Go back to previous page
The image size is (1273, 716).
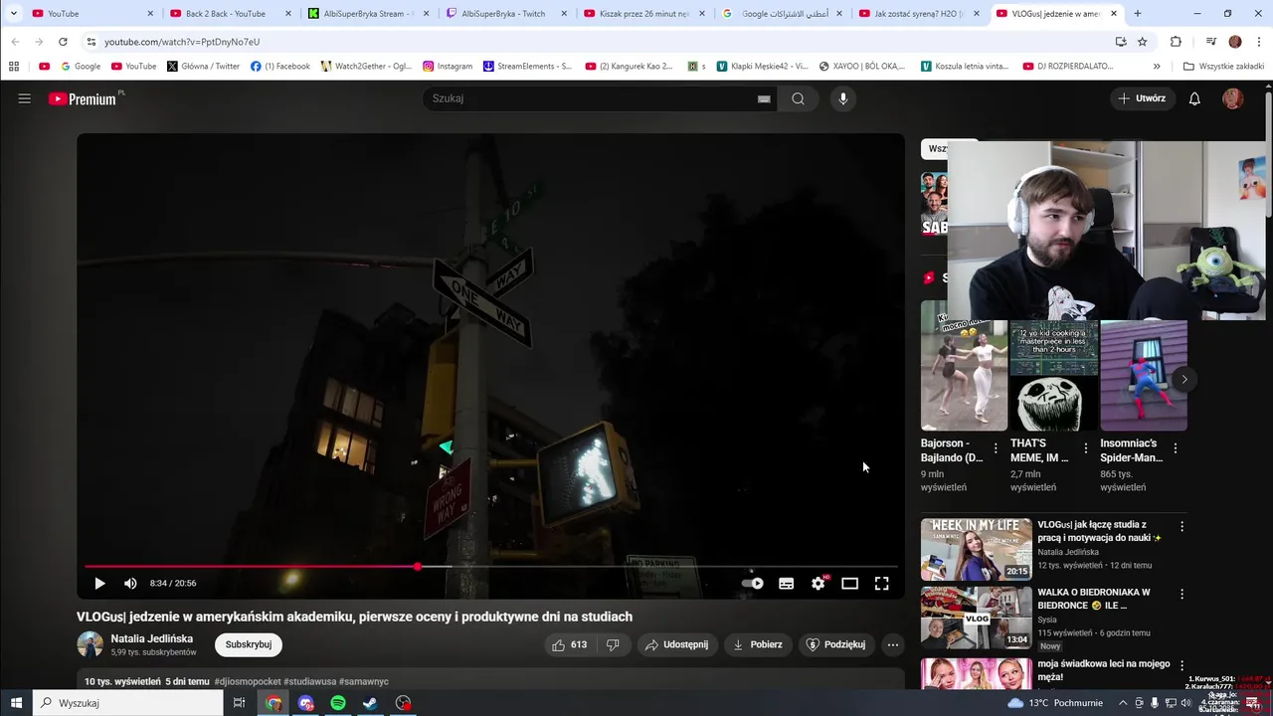coord(15,42)
